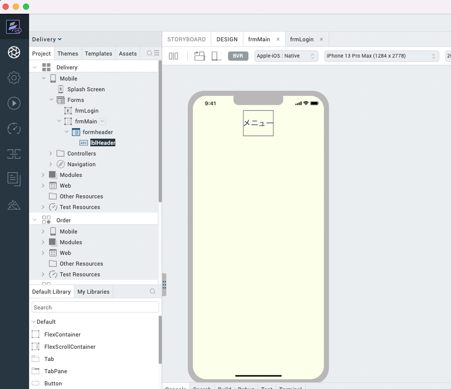Switch to the Assets tab
Viewport: 451px width, 389px height.
click(128, 54)
